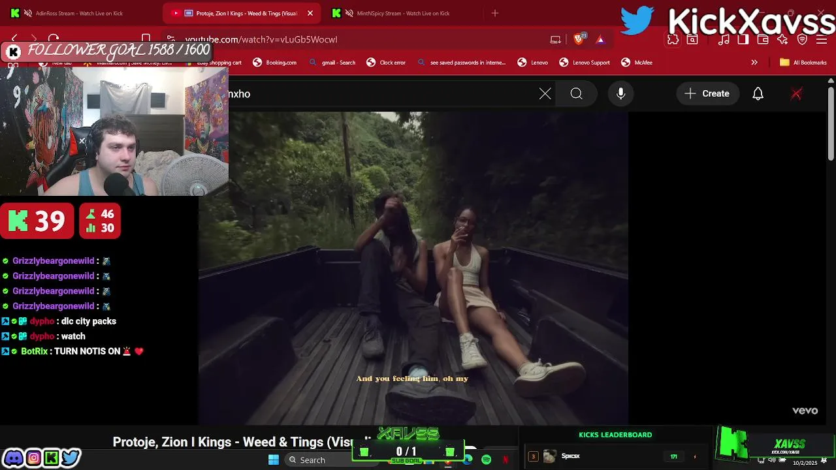Select the Protoje Weed & Tings tab
Viewport: 836px width, 470px height.
[x=242, y=13]
